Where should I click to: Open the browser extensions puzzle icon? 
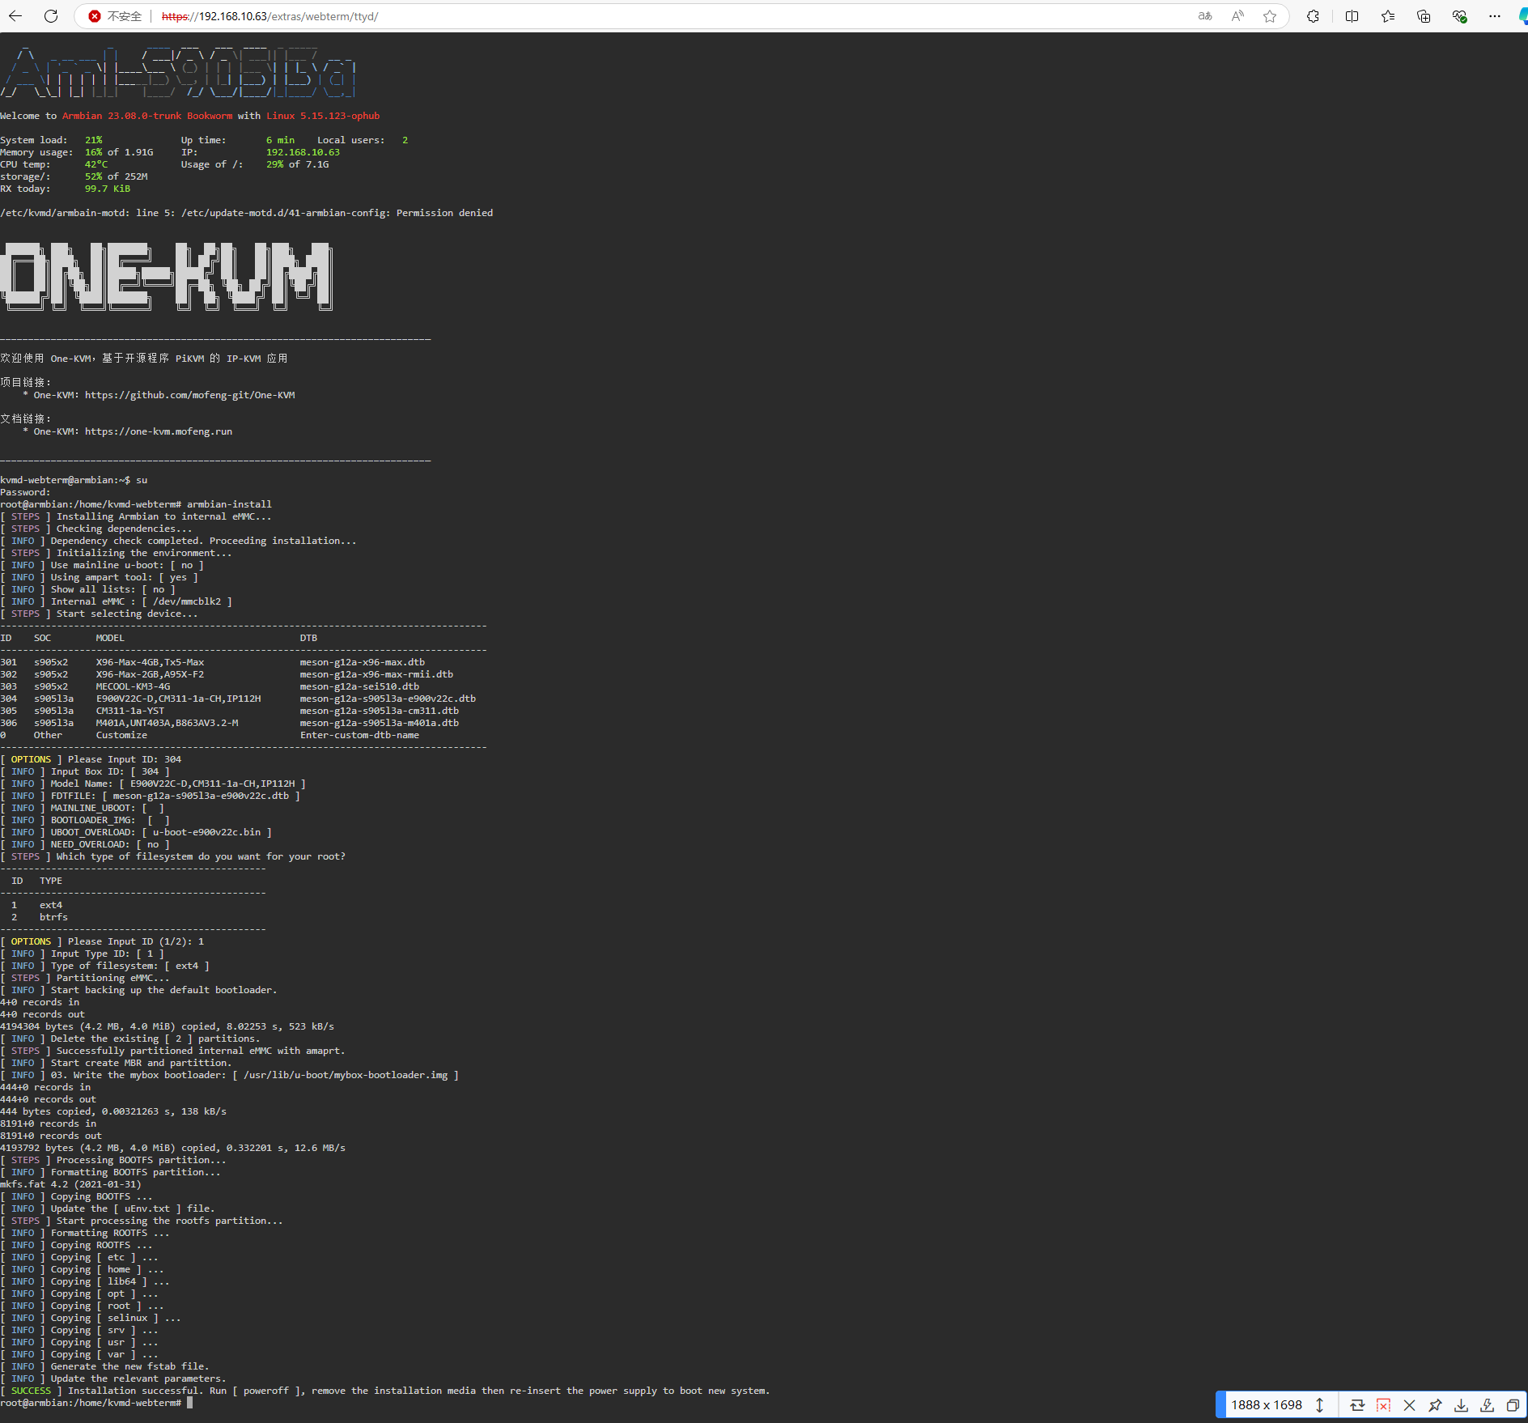tap(1313, 16)
